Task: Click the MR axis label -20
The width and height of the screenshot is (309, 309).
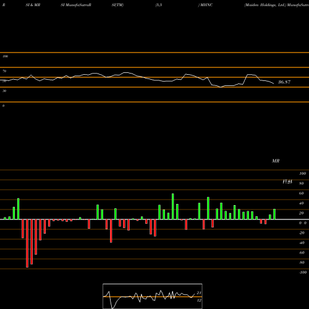Action: coord(302,233)
